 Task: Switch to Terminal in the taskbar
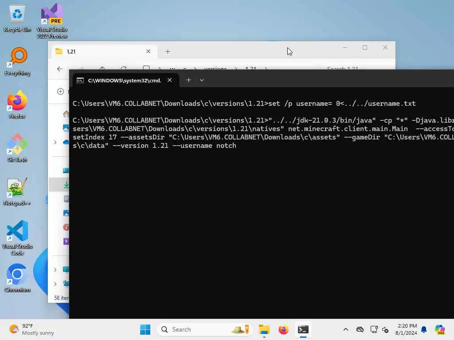coord(303,329)
